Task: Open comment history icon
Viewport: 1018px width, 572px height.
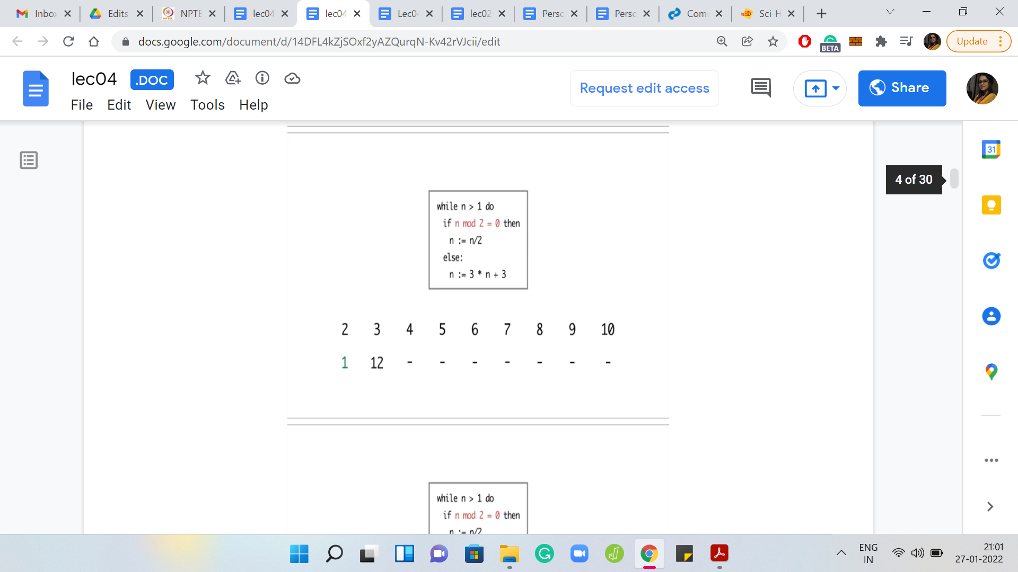Action: coord(760,88)
